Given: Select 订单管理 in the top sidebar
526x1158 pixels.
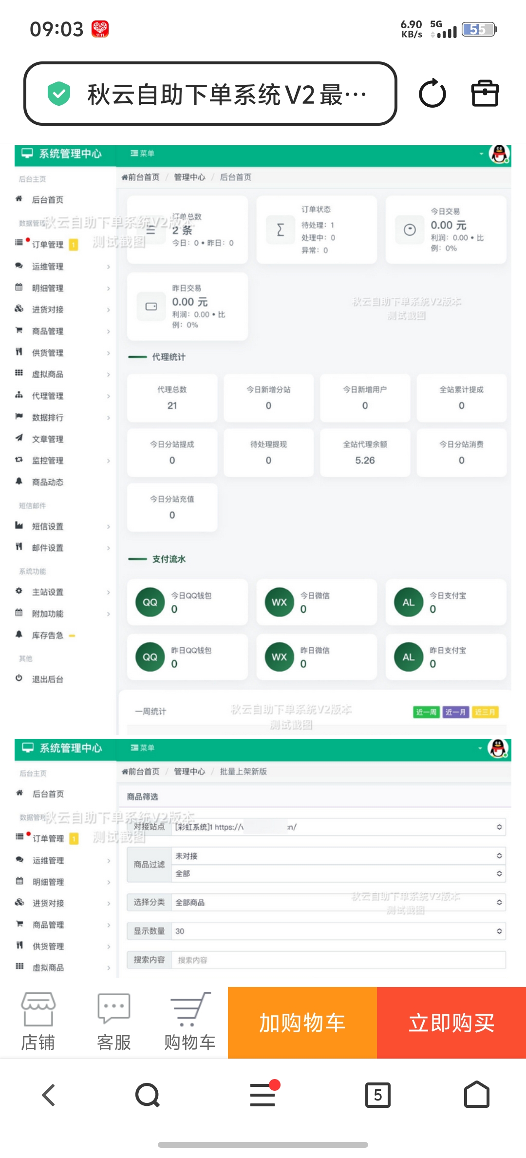Looking at the screenshot, I should (x=48, y=245).
